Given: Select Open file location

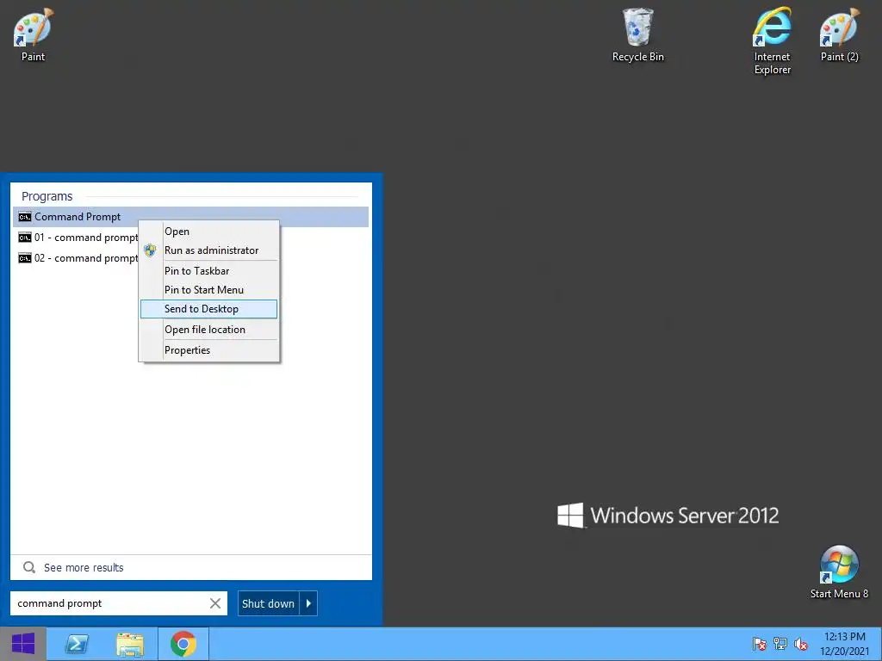Looking at the screenshot, I should (208, 330).
